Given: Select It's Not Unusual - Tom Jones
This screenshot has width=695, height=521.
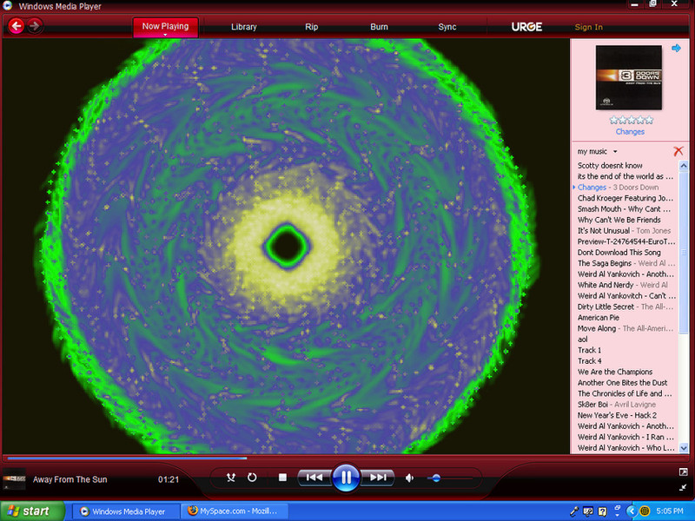Looking at the screenshot, I should pos(625,230).
